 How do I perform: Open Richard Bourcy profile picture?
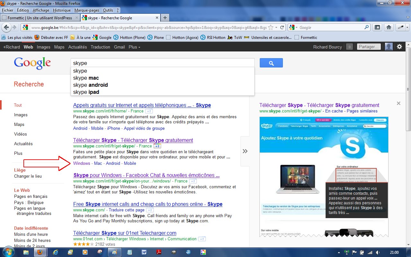pos(389,47)
